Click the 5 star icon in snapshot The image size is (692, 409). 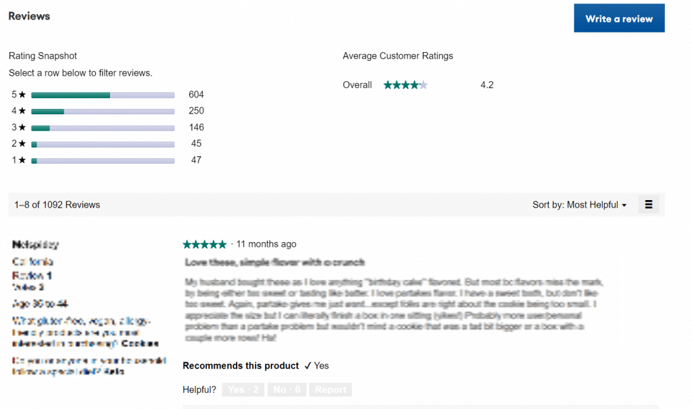pyautogui.click(x=22, y=95)
